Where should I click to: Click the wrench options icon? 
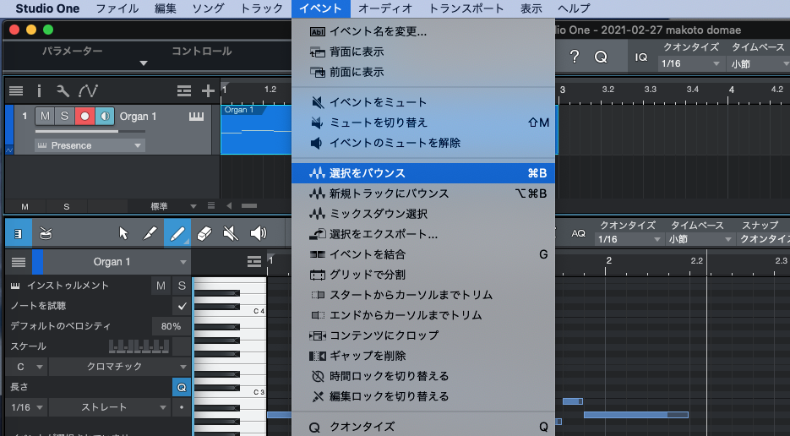(x=63, y=90)
